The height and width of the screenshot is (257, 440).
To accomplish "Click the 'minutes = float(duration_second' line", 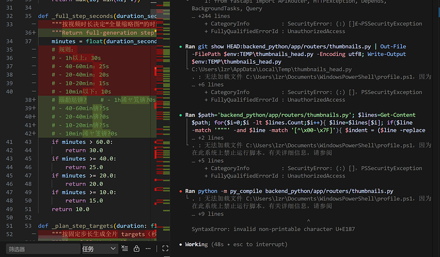I will 104,41.
